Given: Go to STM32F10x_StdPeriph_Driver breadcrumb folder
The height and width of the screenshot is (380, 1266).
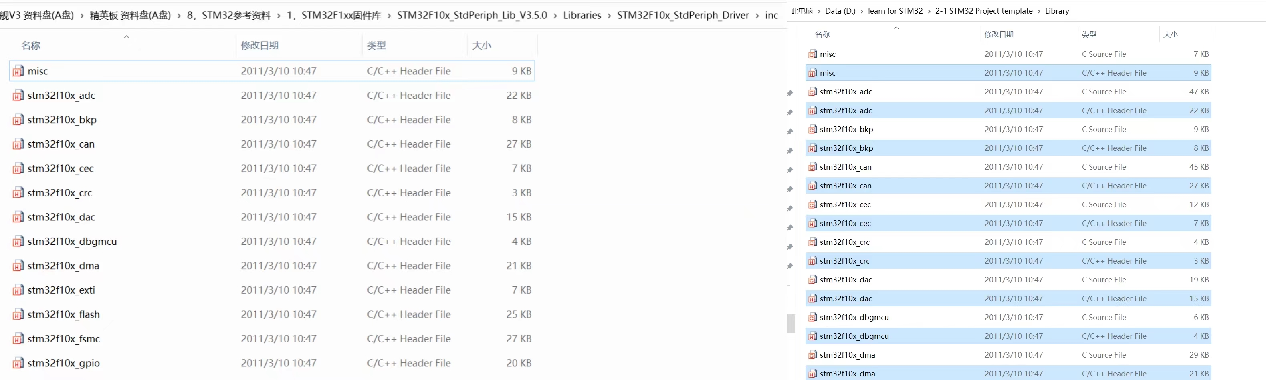Looking at the screenshot, I should click(x=683, y=16).
